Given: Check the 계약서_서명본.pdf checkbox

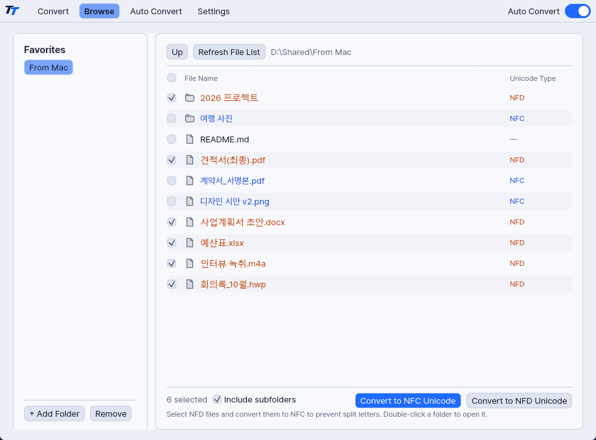Looking at the screenshot, I should pos(172,181).
